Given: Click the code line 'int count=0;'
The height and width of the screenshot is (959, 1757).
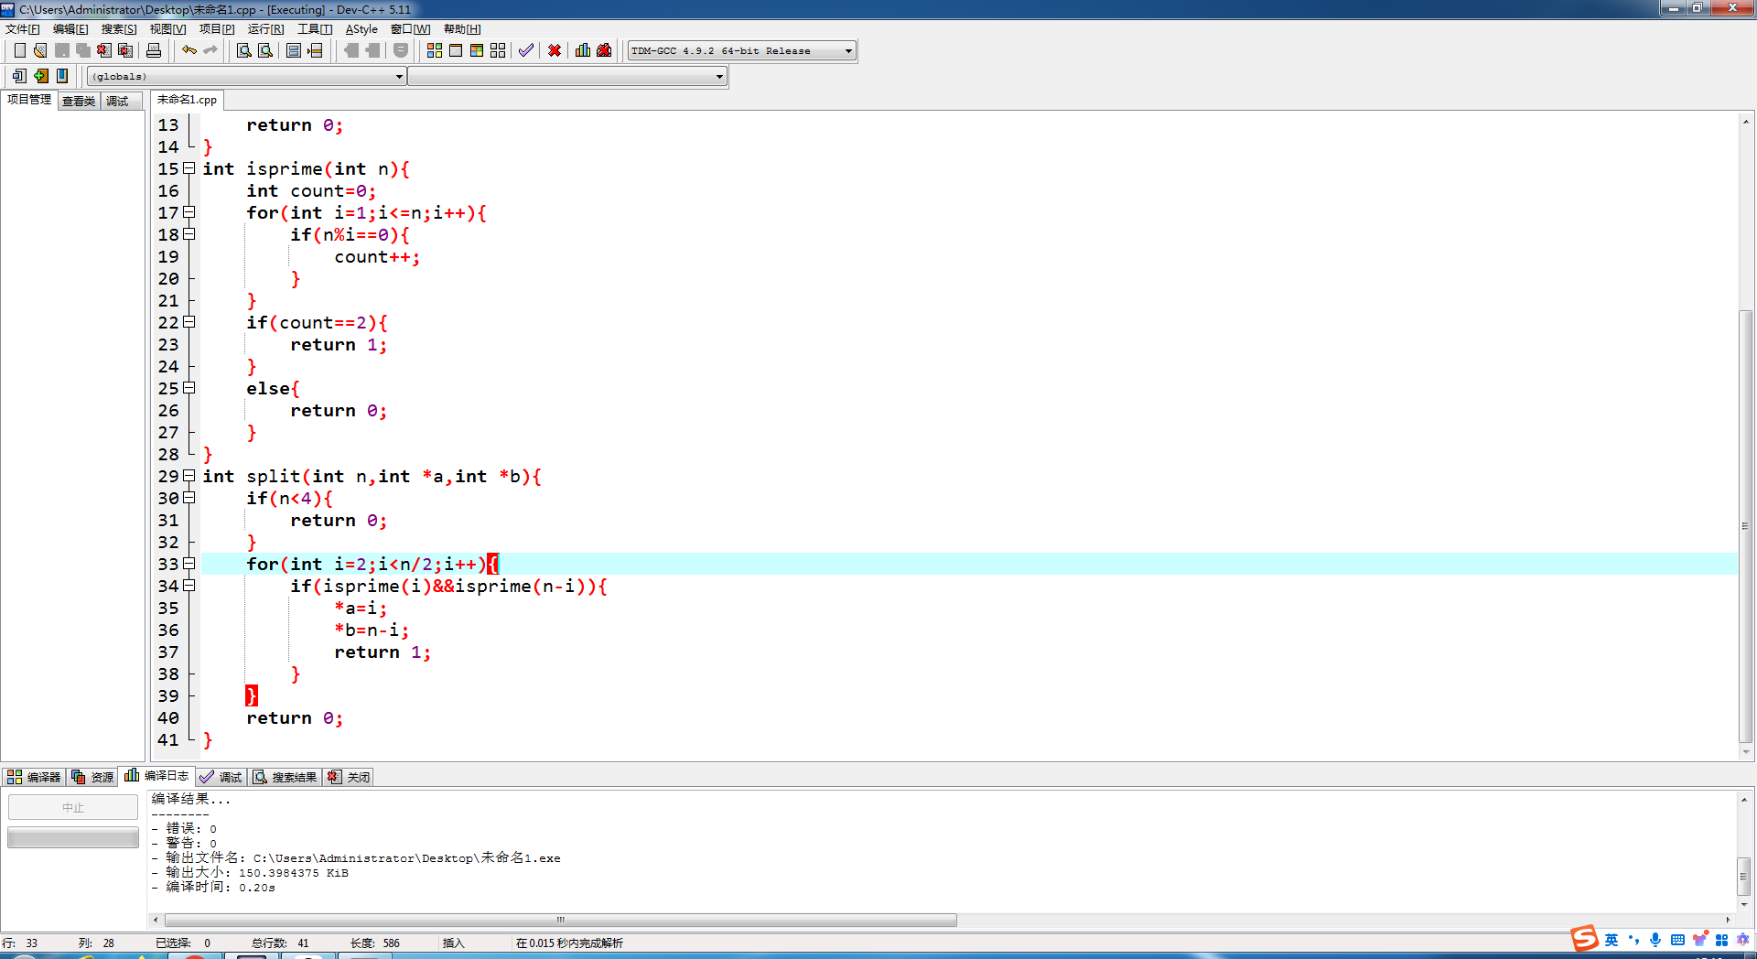Looking at the screenshot, I should pos(311,190).
